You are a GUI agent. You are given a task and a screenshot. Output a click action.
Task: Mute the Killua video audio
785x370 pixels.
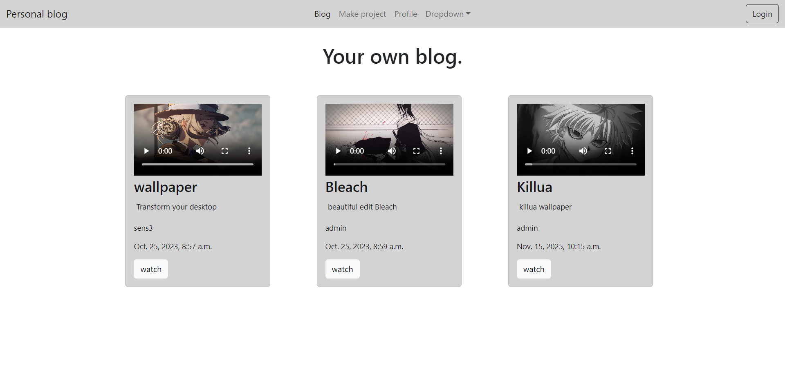coord(583,151)
